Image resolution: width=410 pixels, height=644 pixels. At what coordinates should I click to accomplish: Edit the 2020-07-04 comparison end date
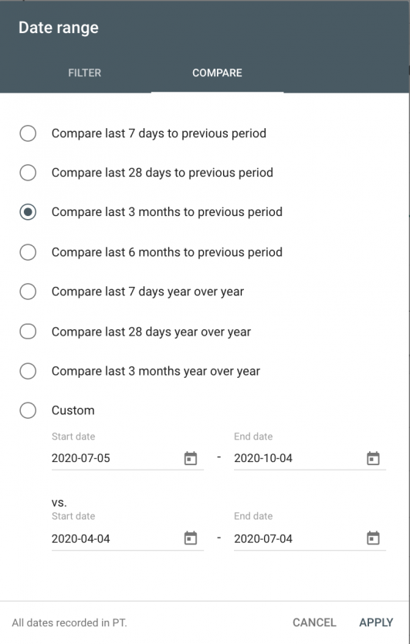pos(298,538)
